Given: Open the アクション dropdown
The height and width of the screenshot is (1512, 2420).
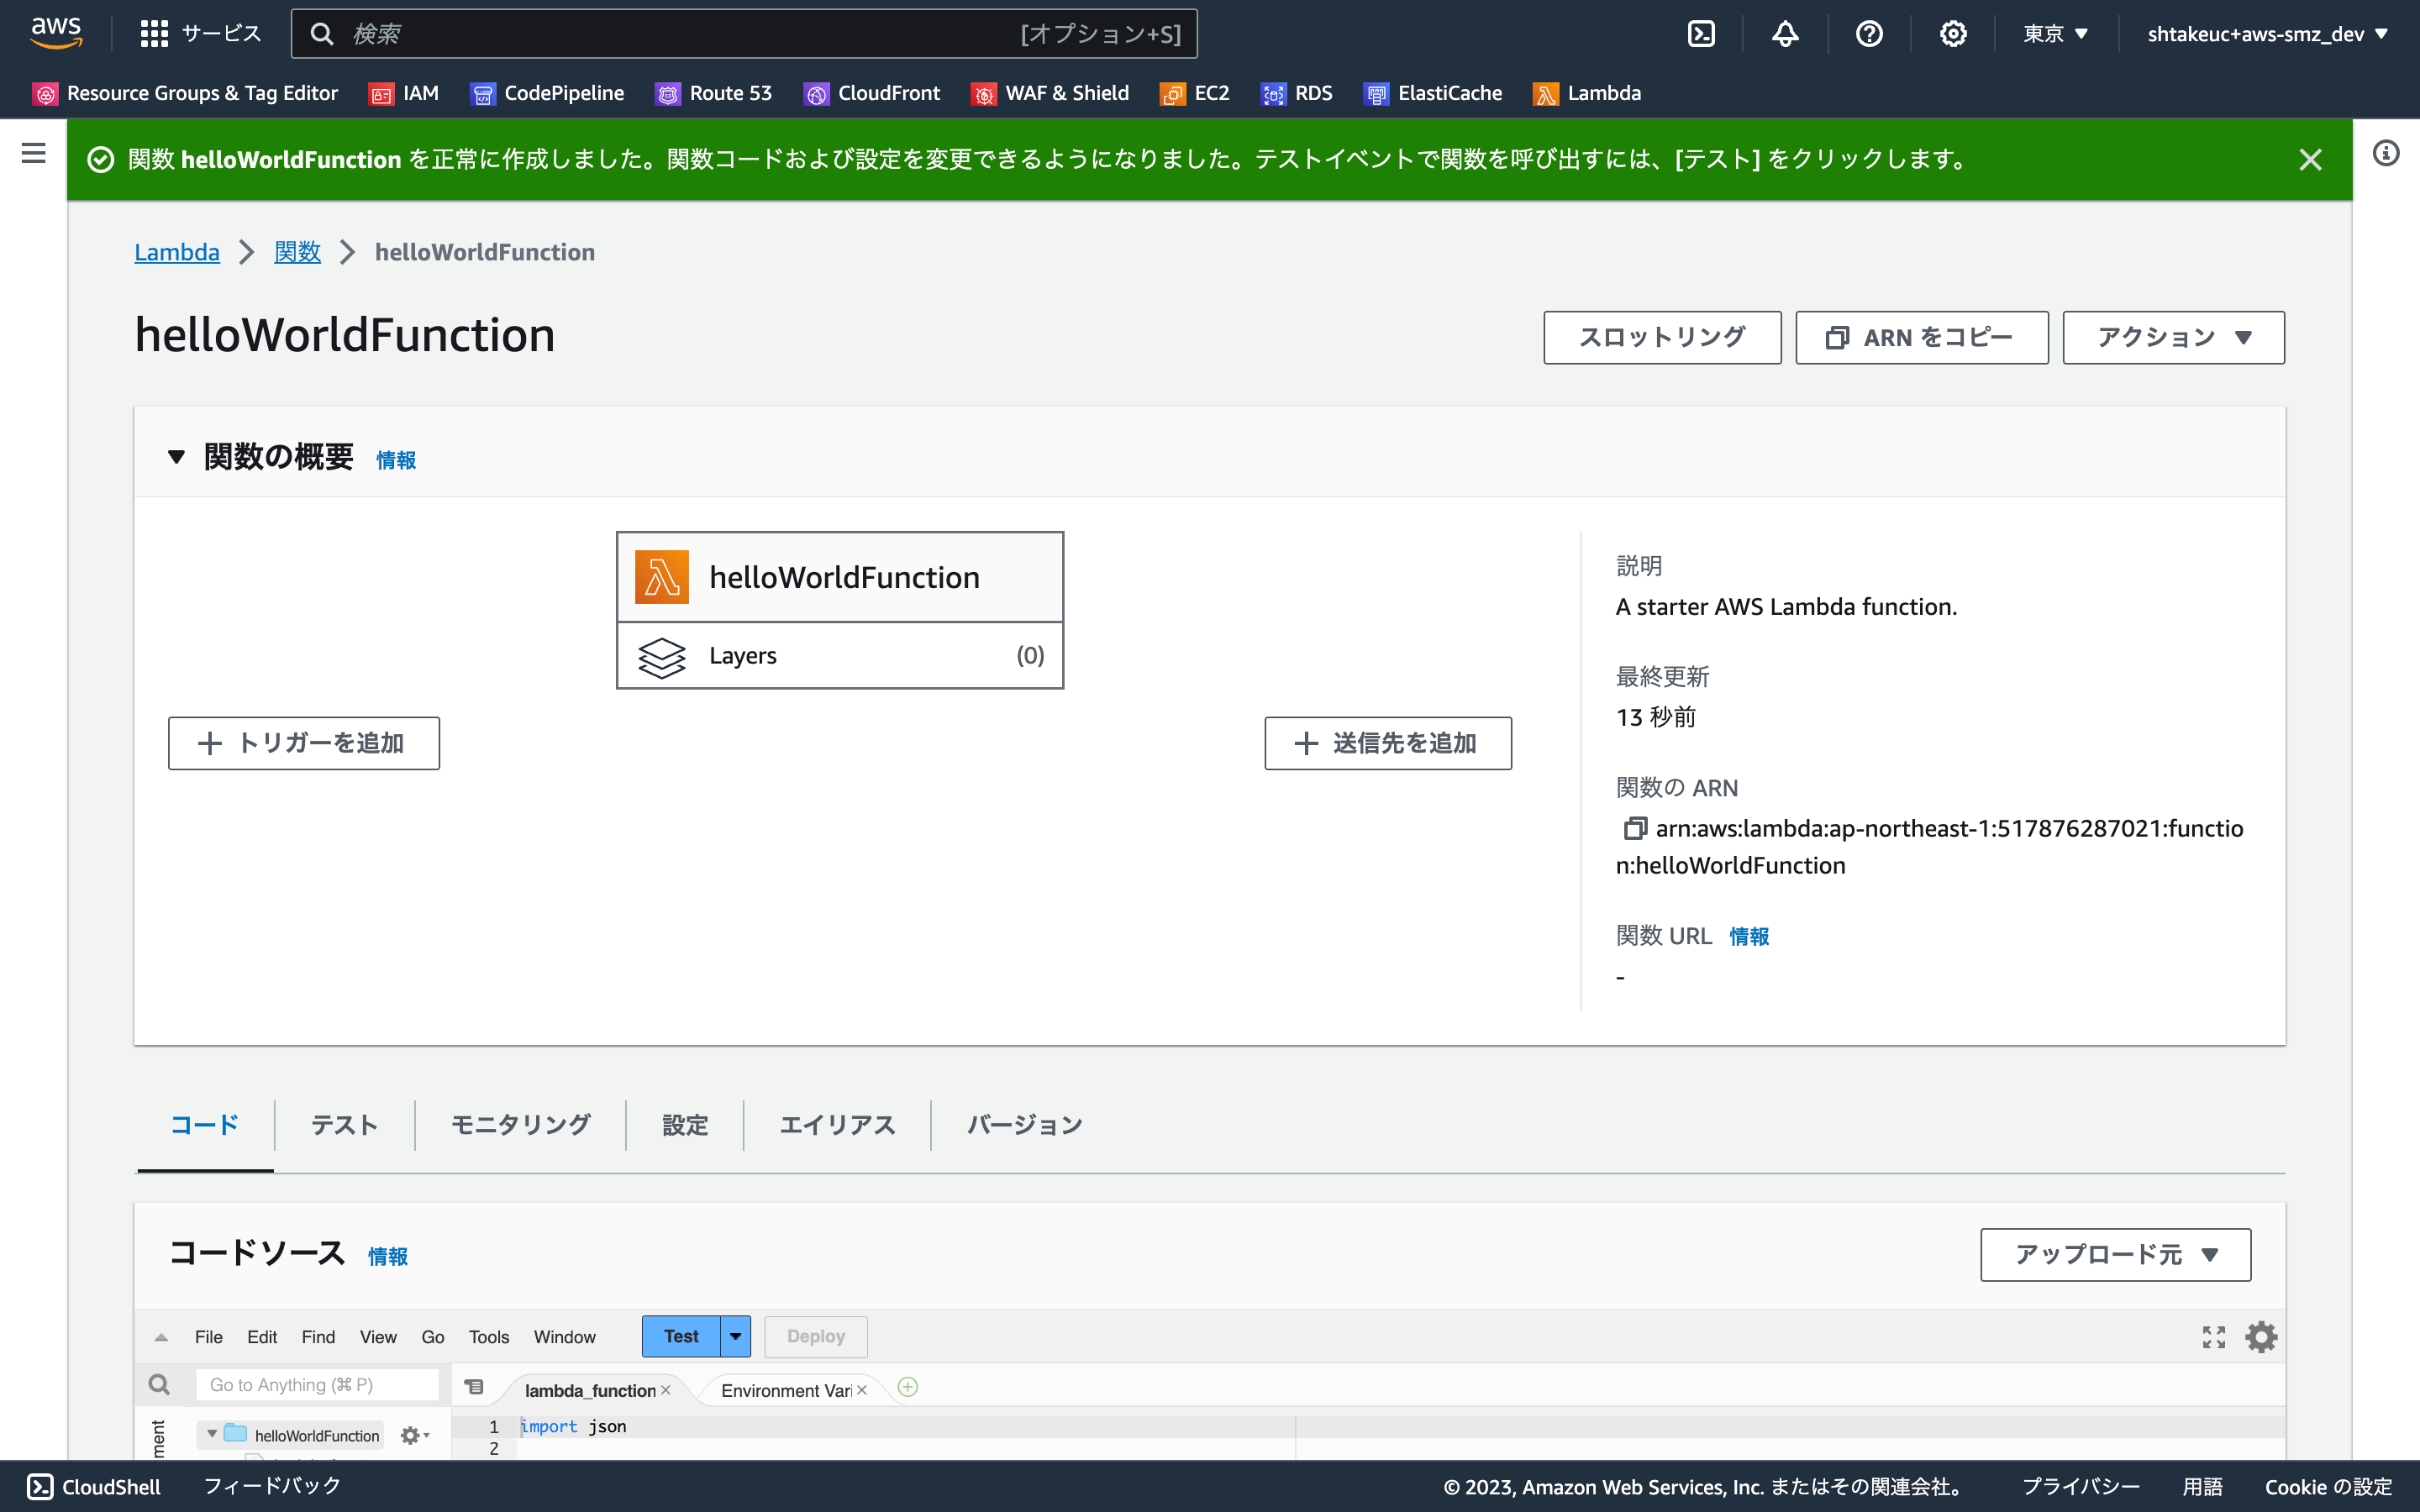Looking at the screenshot, I should [2173, 337].
